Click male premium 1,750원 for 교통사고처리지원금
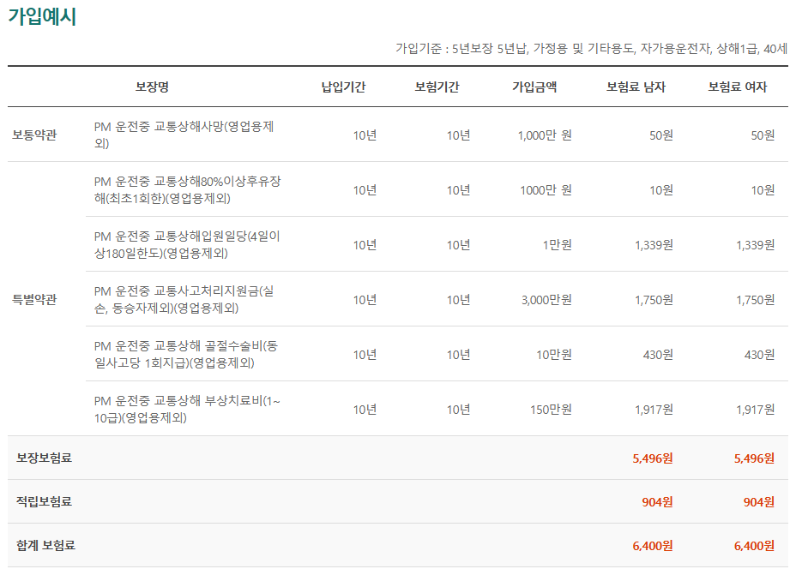The width and height of the screenshot is (796, 575). [x=654, y=300]
